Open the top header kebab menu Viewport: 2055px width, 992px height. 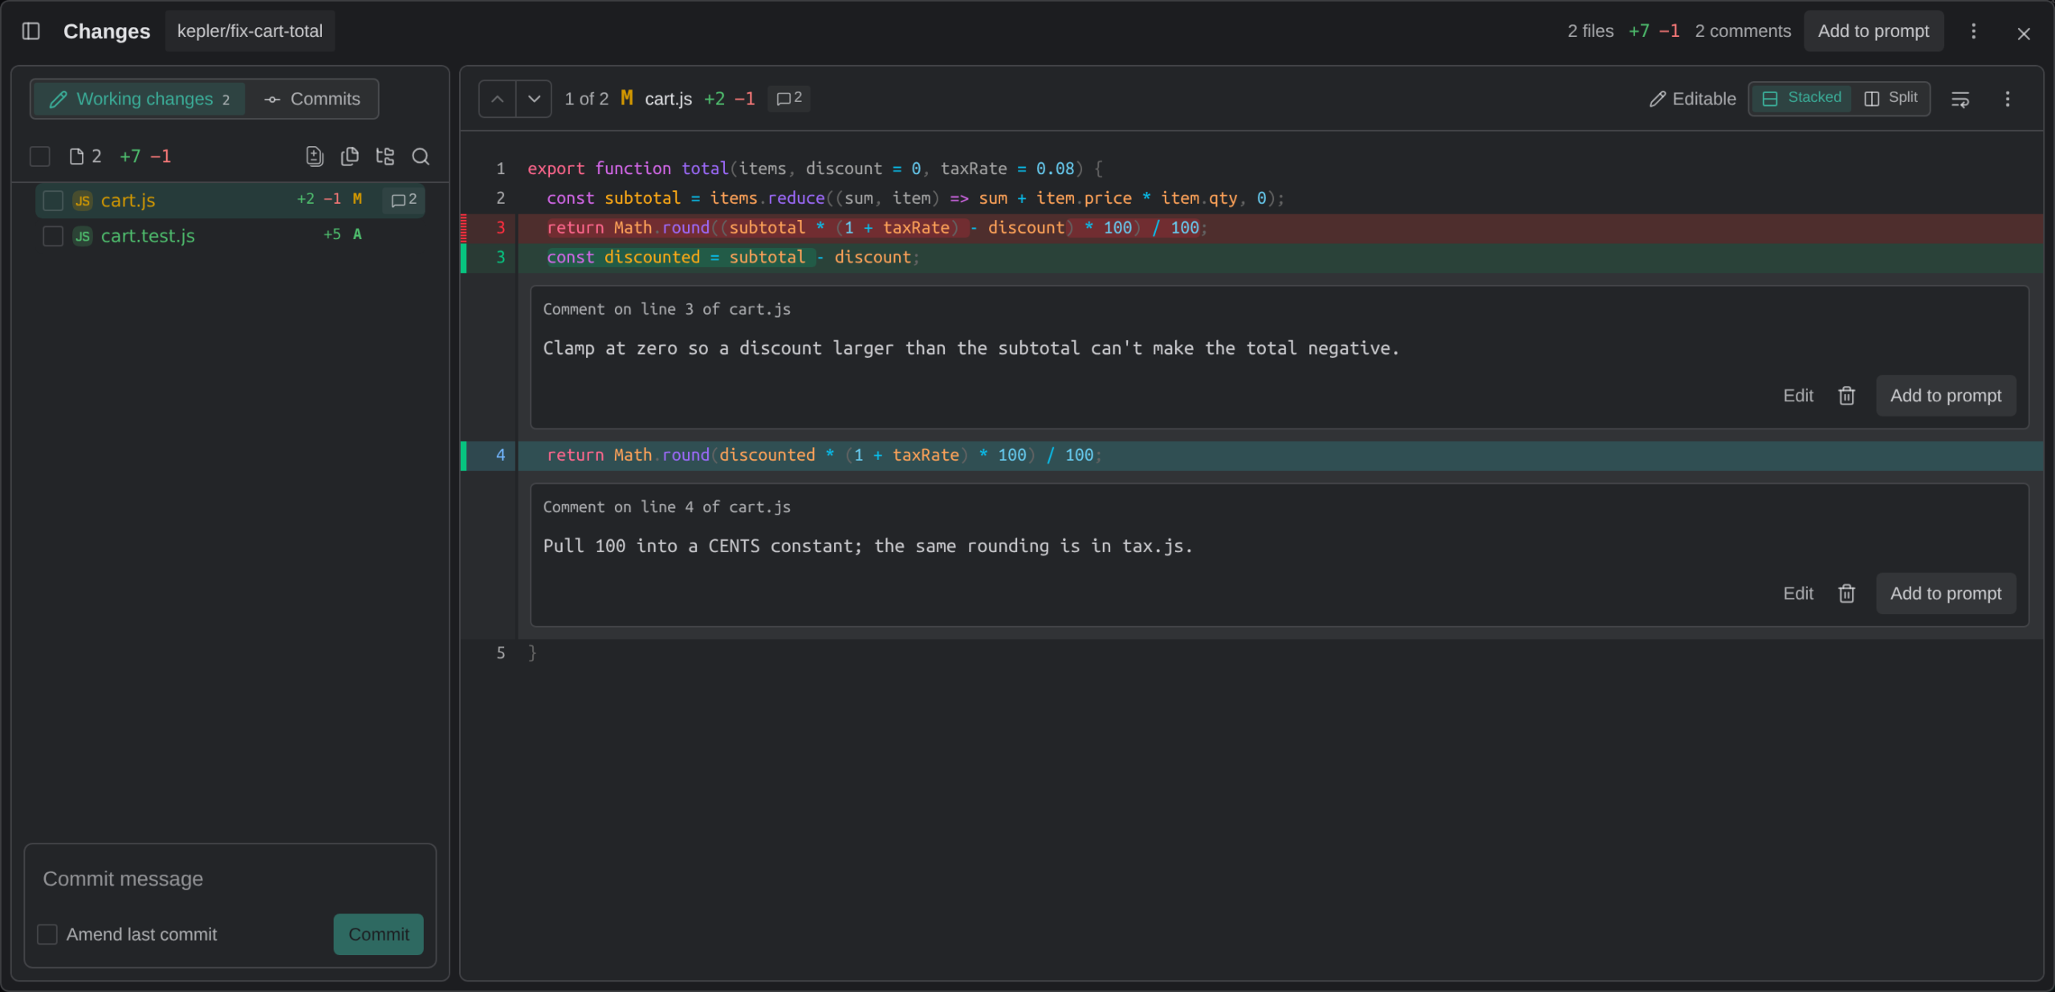[1974, 31]
